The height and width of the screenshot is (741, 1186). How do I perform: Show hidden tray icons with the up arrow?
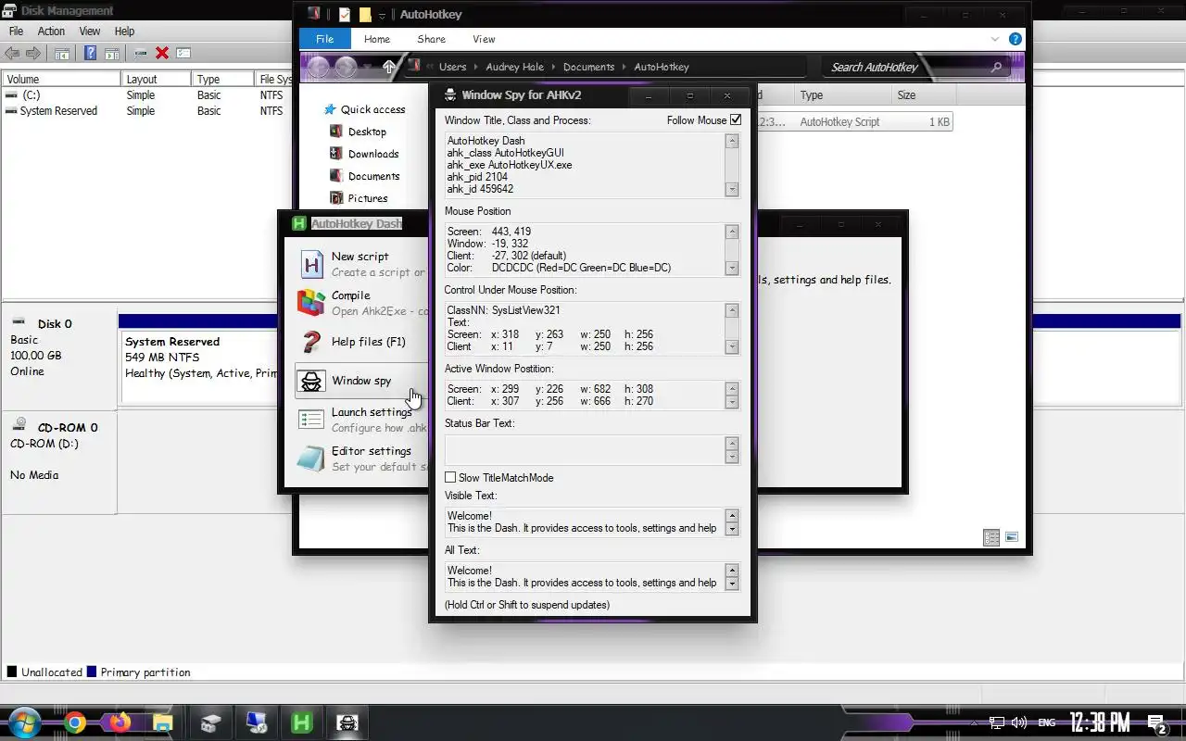tap(976, 722)
